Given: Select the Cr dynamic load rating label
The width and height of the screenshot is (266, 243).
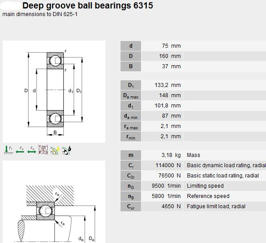Looking at the screenshot, I should (131, 165).
